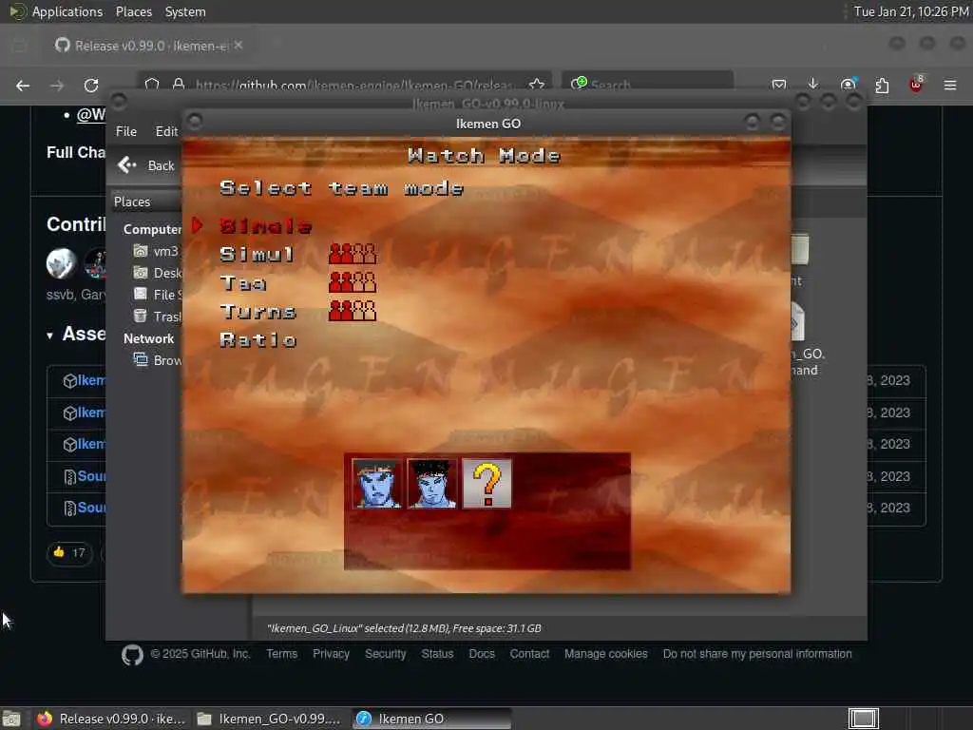Image resolution: width=973 pixels, height=730 pixels.
Task: Select Ratio team mode
Action: coord(258,339)
